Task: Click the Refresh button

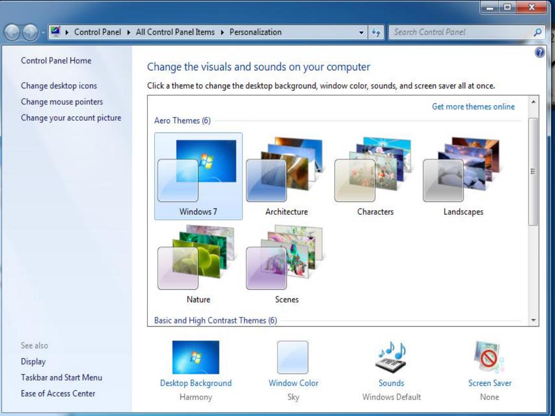Action: point(376,32)
